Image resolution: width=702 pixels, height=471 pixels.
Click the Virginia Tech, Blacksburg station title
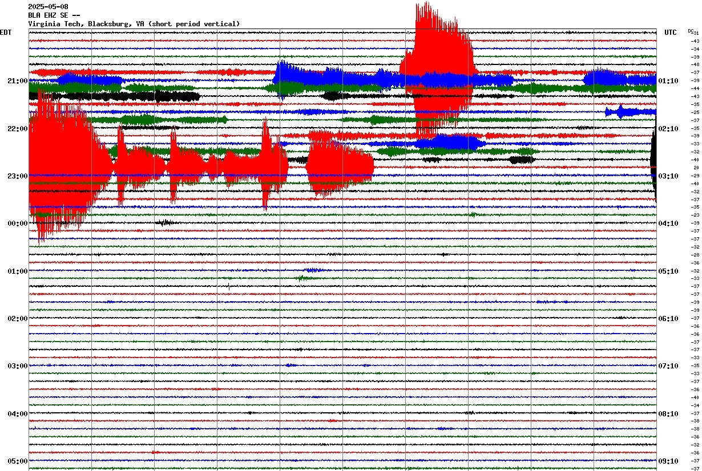tap(134, 24)
